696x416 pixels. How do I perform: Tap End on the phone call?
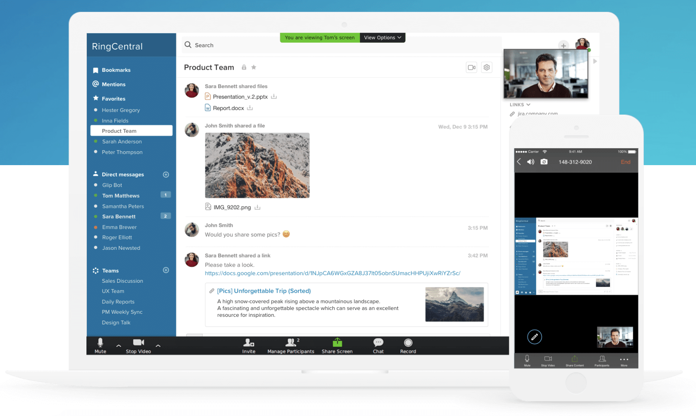tap(625, 162)
